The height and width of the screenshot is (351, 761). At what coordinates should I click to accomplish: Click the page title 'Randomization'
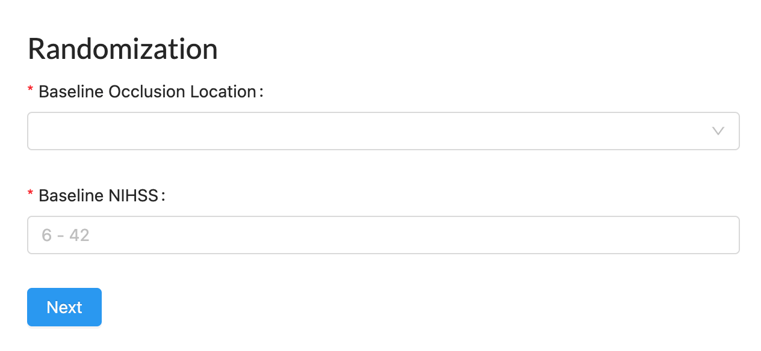123,49
